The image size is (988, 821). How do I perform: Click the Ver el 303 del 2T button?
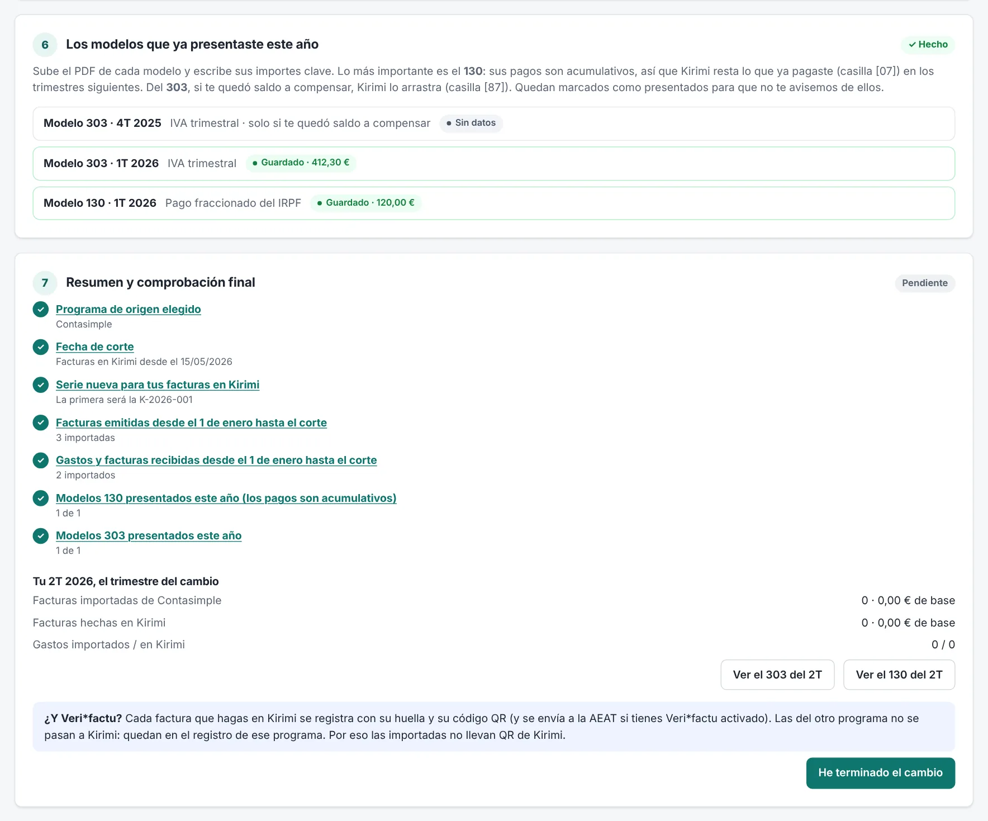[777, 675]
